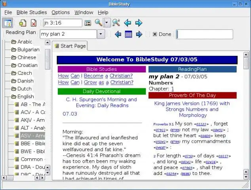
Task: Click the 'Proverb Of The Day' red header
Action: 192,95
